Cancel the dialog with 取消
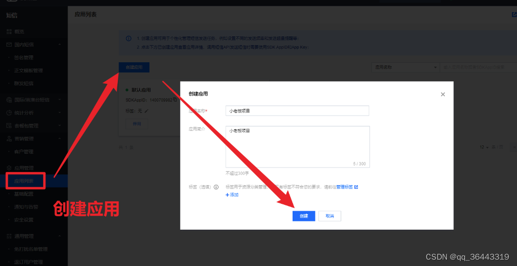 (x=330, y=216)
